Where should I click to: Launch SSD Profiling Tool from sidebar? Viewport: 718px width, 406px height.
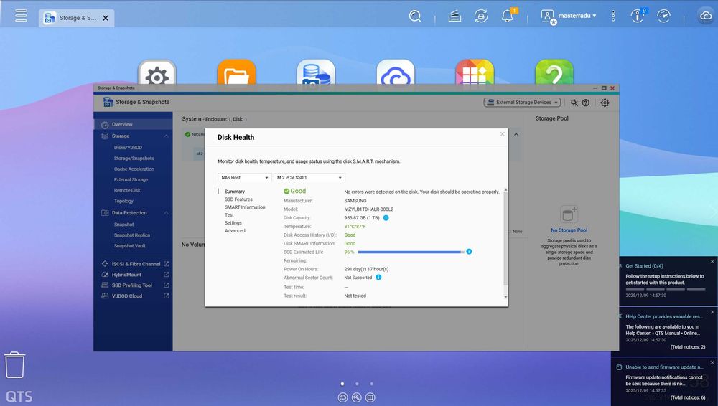135,285
